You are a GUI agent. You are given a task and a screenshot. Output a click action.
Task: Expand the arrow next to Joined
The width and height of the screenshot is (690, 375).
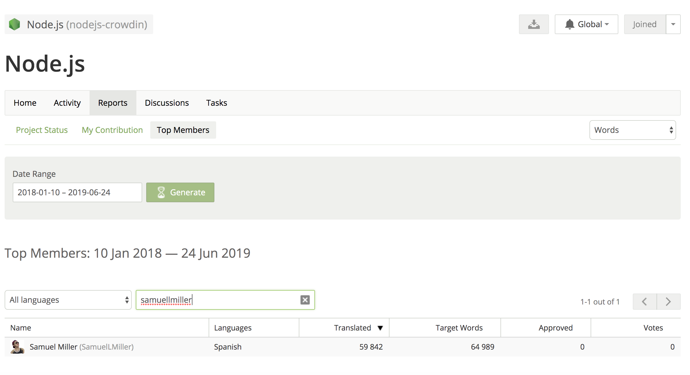tap(673, 24)
